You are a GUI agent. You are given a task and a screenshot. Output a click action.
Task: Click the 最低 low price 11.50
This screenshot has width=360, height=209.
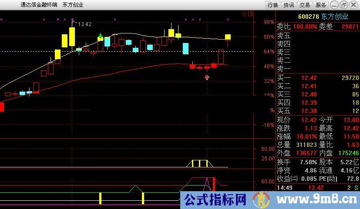351,136
